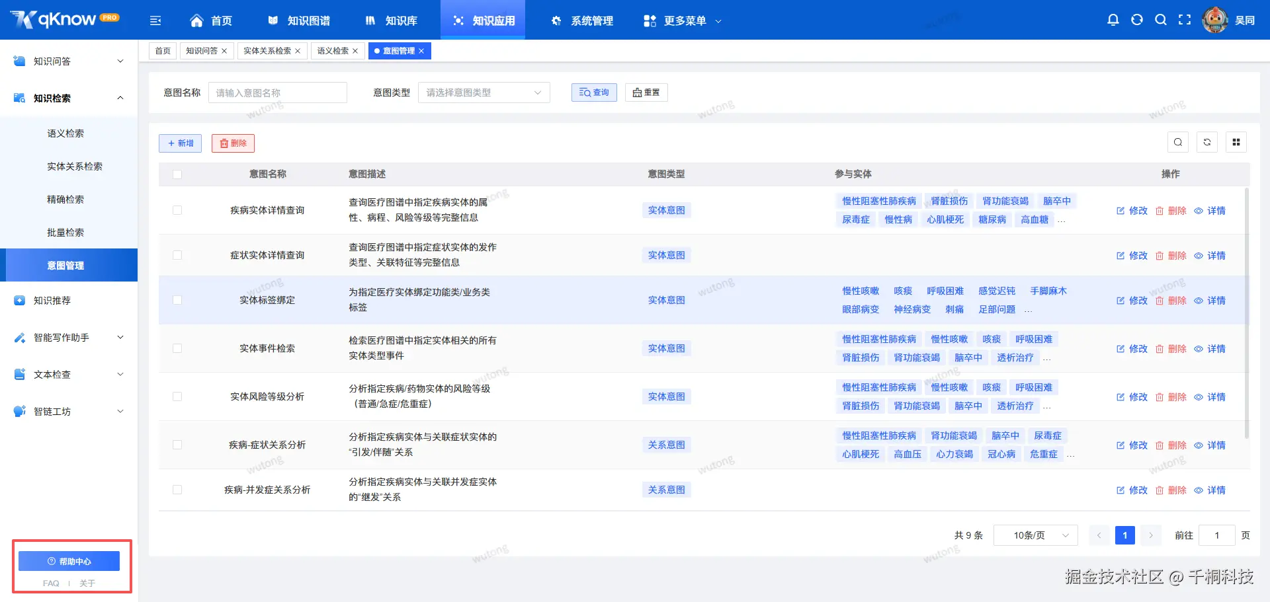Switch to the 知识图谱 menu

click(300, 20)
